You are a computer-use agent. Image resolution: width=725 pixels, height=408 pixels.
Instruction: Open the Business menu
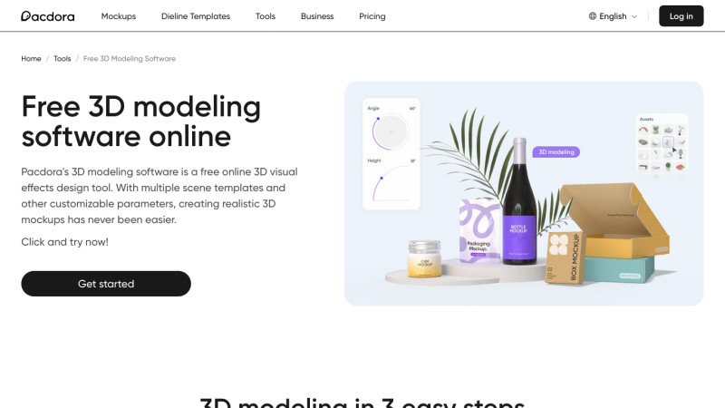pyautogui.click(x=317, y=16)
